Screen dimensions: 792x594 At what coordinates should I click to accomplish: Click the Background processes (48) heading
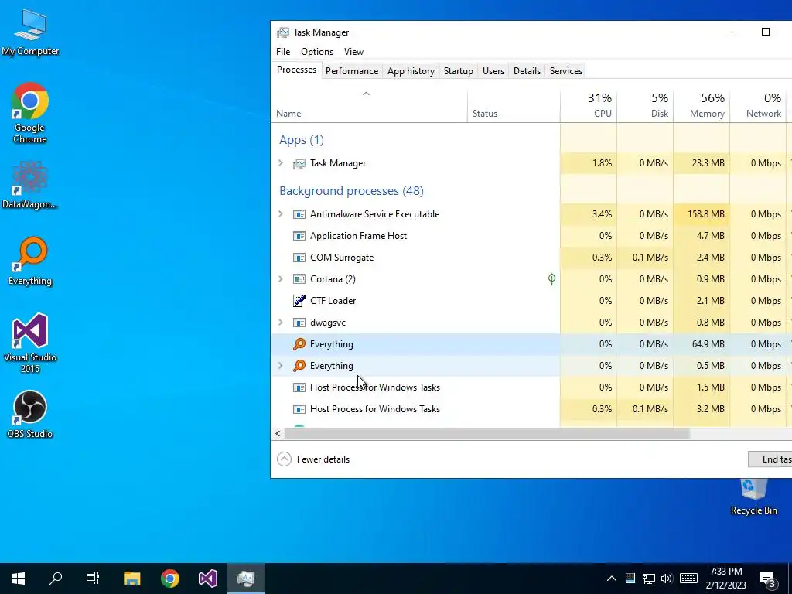pos(352,191)
